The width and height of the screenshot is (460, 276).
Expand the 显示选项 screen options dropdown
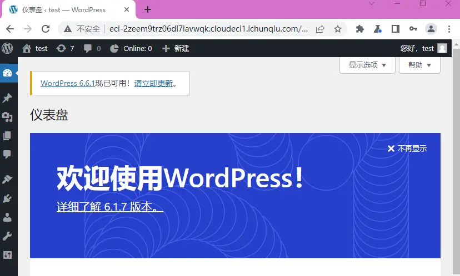[x=367, y=65]
